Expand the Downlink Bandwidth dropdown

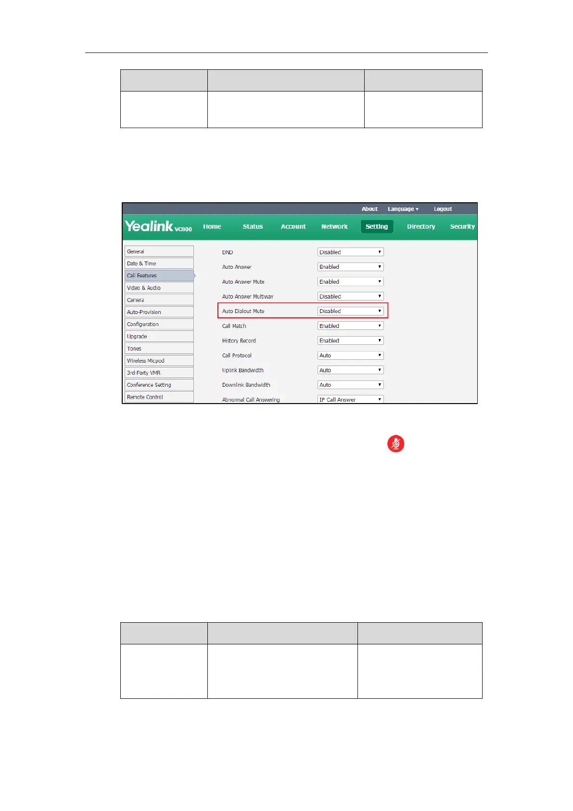351,385
